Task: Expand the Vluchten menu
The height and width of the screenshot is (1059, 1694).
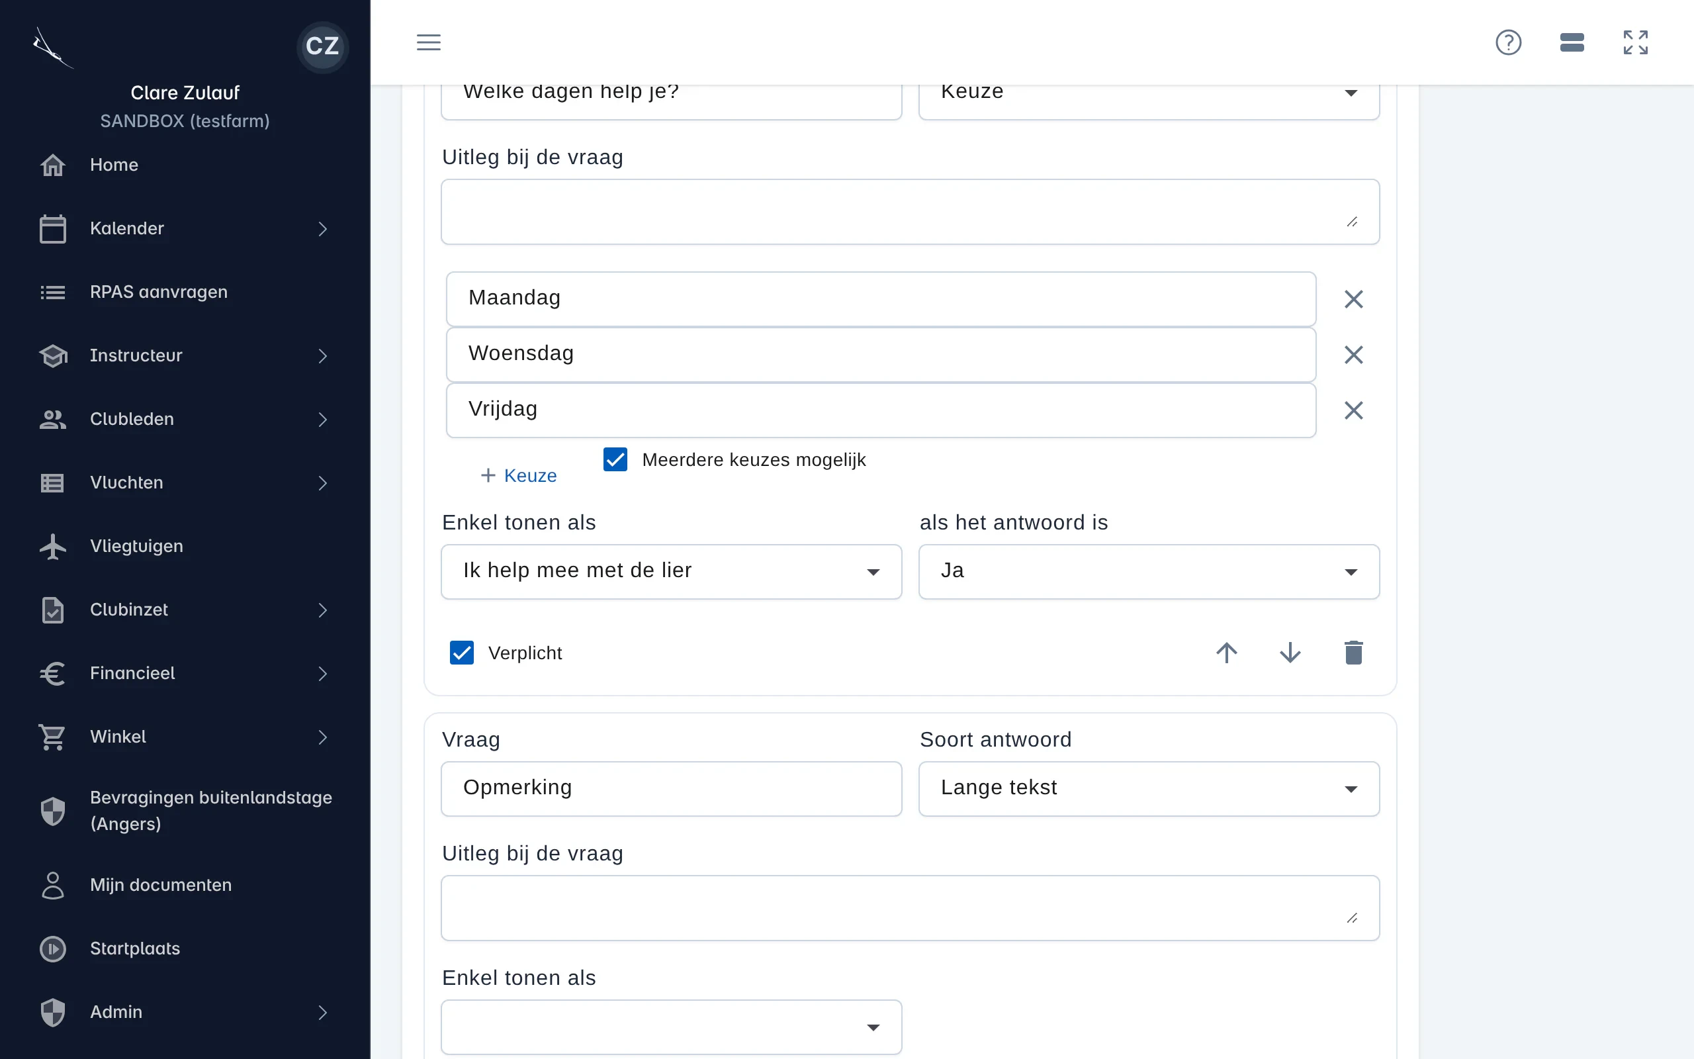Action: 185,483
